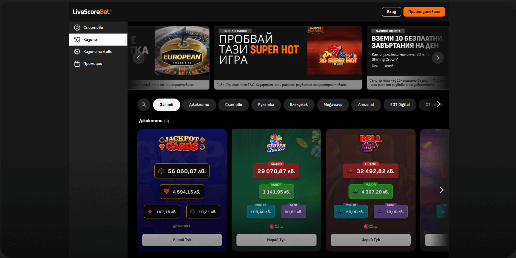
Task: Open the Казино на живо chip icon
Action: (77, 52)
